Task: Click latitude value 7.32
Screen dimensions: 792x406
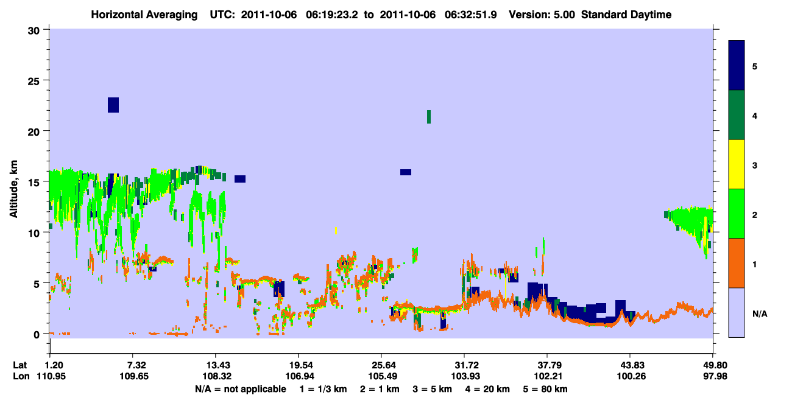Action: click(x=136, y=365)
